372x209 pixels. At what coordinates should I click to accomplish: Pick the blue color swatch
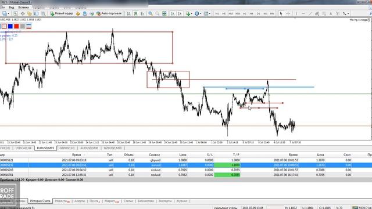(x=10, y=26)
